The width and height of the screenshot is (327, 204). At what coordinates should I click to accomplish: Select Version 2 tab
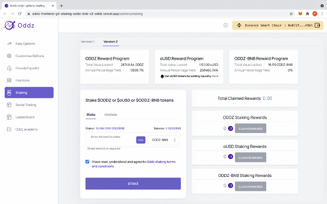point(111,42)
